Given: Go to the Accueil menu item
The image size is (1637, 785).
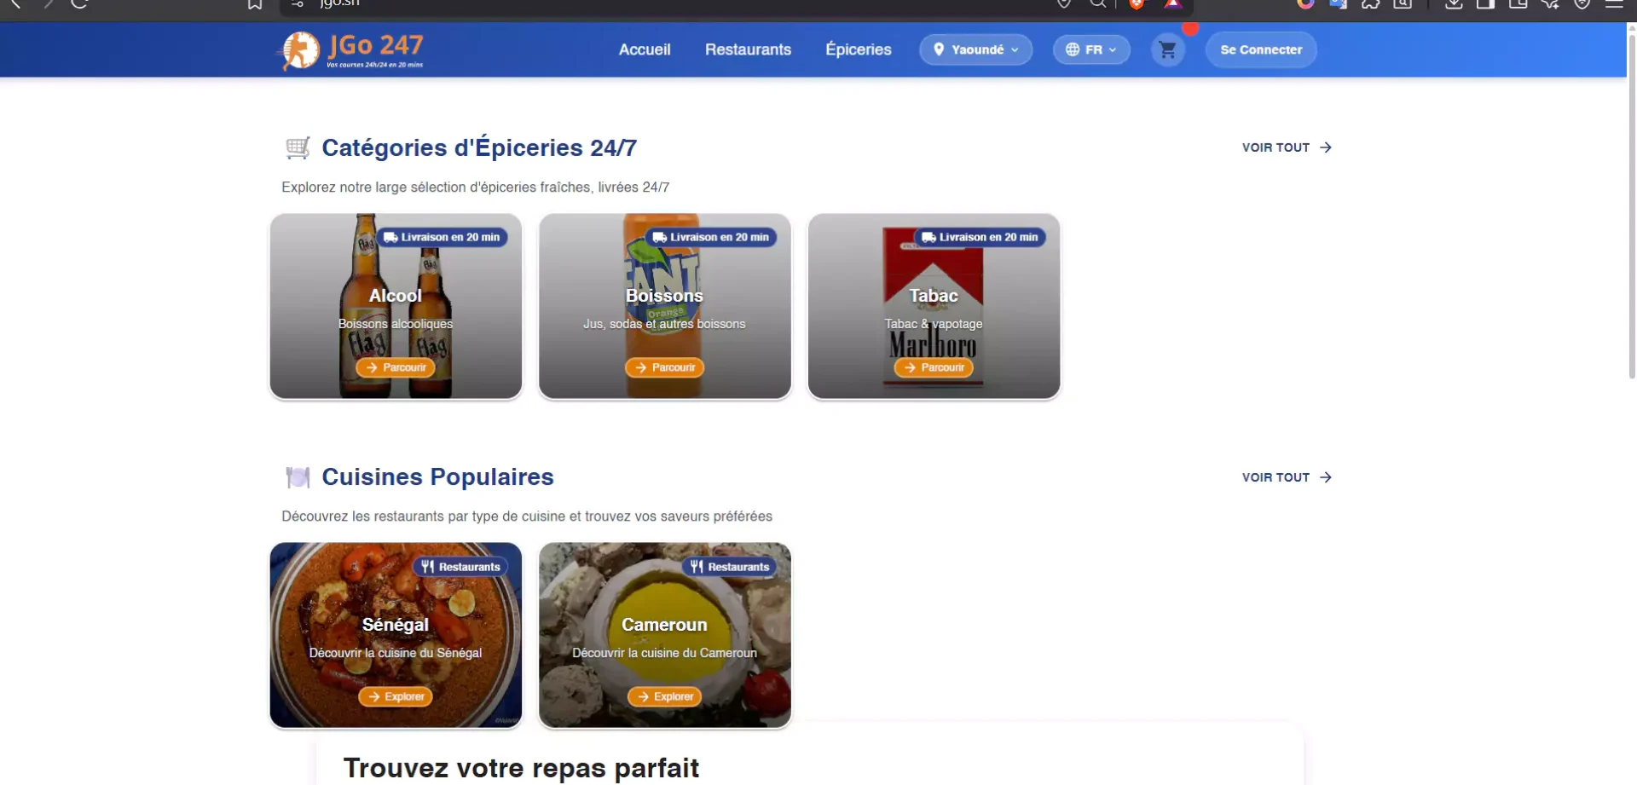Looking at the screenshot, I should (x=644, y=50).
